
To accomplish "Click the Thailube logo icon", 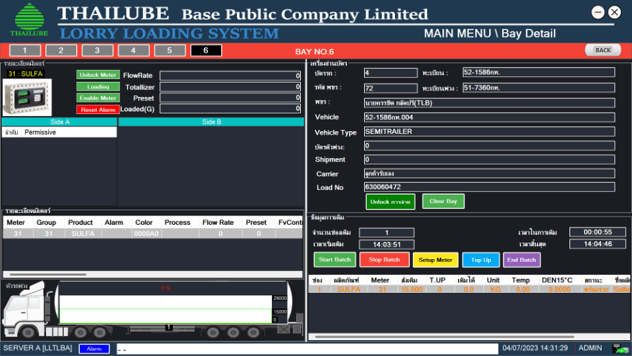I will (x=29, y=20).
